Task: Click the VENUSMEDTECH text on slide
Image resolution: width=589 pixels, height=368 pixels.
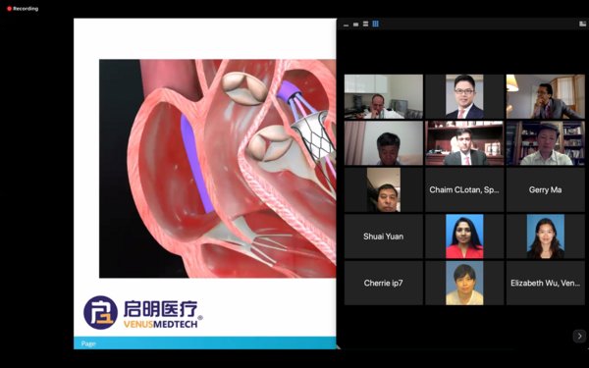Action: pyautogui.click(x=160, y=324)
